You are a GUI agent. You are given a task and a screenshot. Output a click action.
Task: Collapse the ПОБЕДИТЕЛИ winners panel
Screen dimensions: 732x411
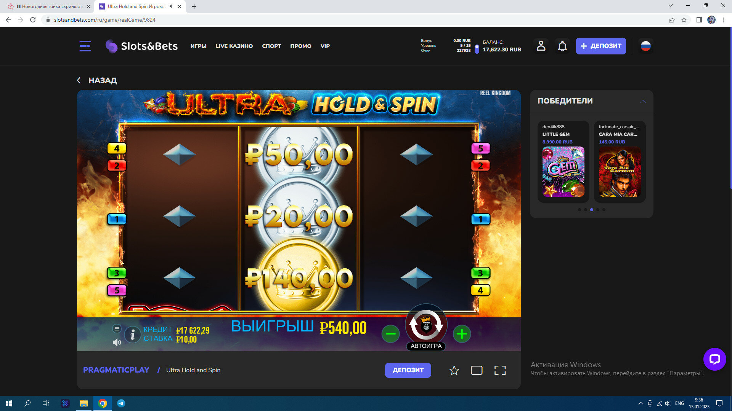(643, 101)
